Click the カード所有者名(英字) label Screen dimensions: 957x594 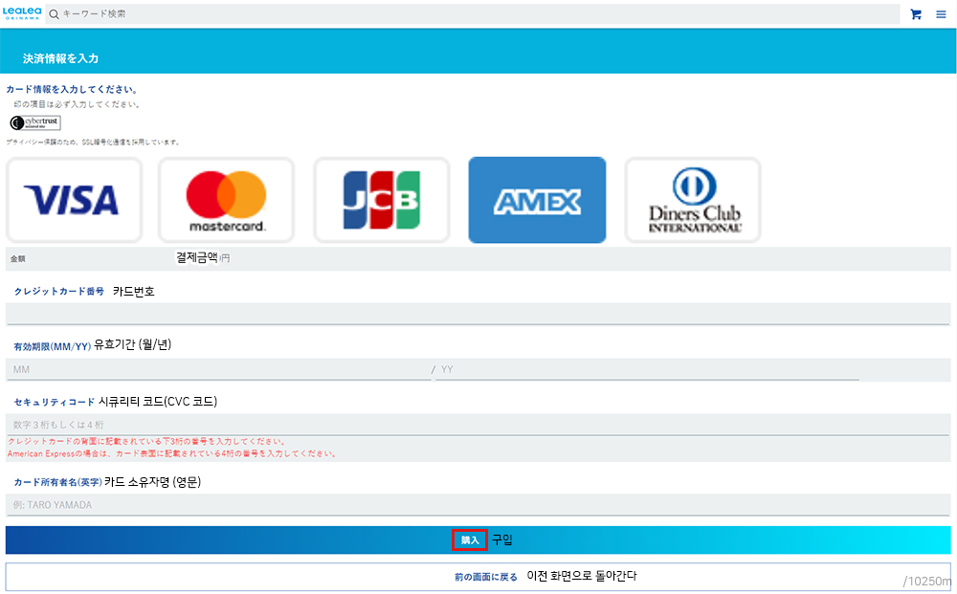click(58, 482)
